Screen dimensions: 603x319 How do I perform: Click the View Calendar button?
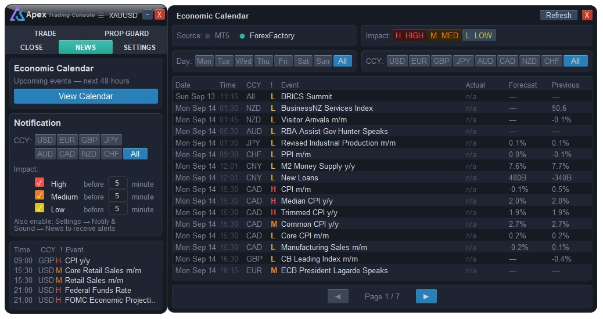point(86,96)
